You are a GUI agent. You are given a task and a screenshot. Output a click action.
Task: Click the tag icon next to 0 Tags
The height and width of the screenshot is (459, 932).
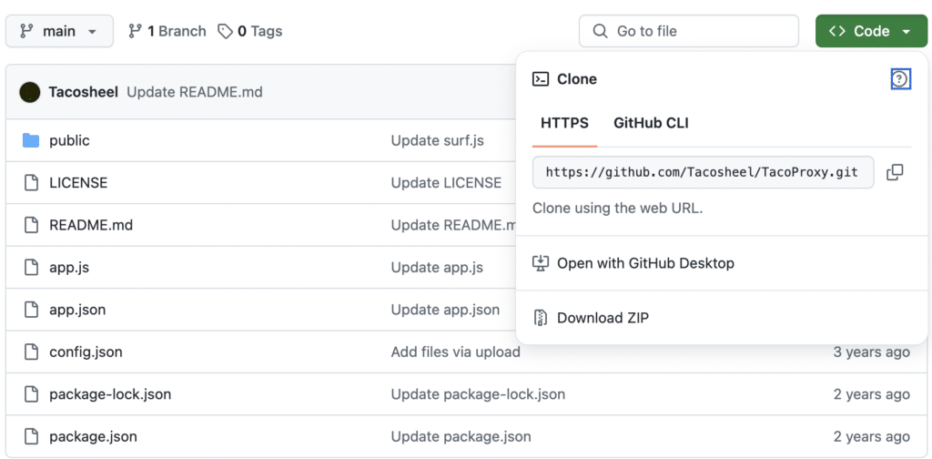coord(225,31)
